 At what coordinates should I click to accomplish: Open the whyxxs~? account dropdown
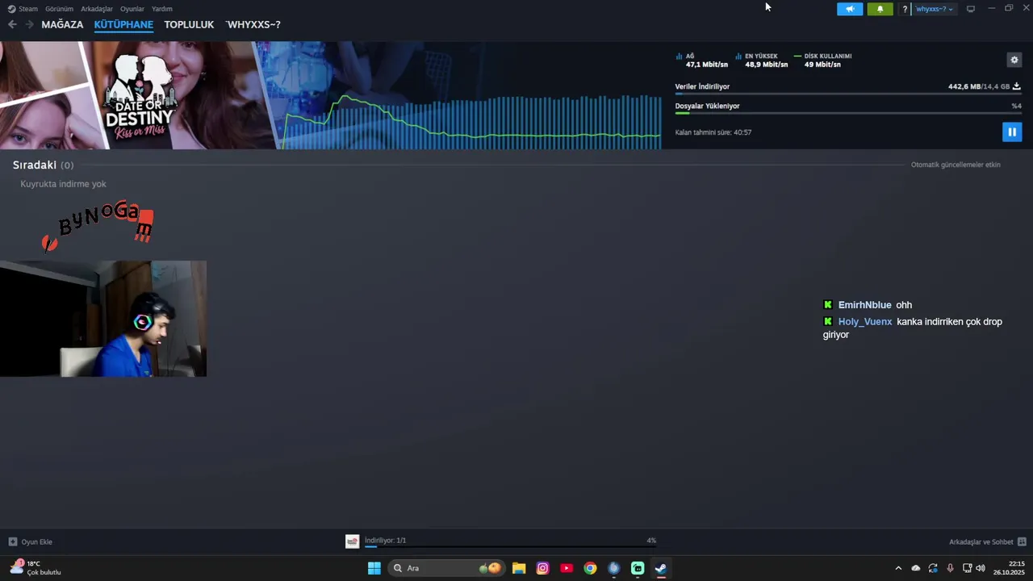(x=935, y=9)
